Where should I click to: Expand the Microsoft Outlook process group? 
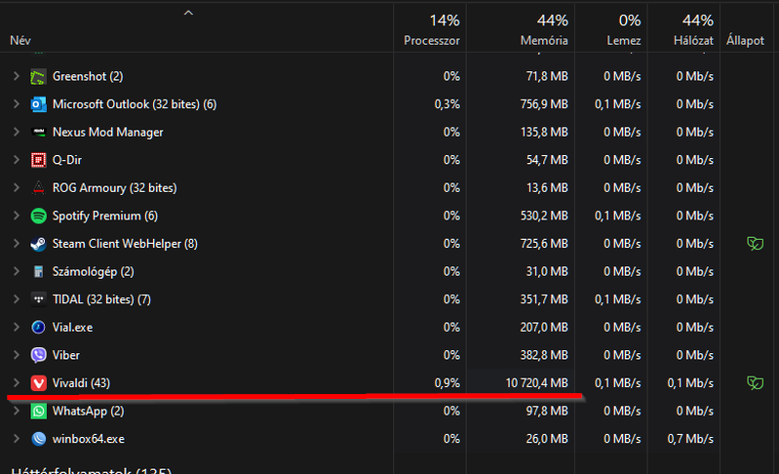(x=17, y=104)
